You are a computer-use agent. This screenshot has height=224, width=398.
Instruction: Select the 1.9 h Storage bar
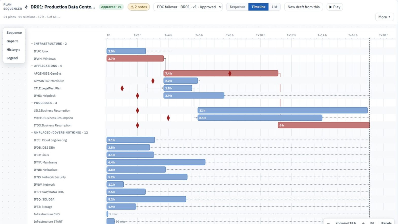point(121,206)
